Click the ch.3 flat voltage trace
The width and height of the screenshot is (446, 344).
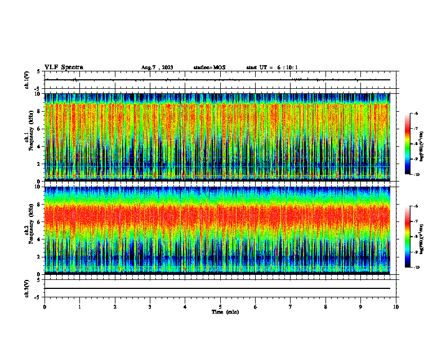tap(217, 288)
